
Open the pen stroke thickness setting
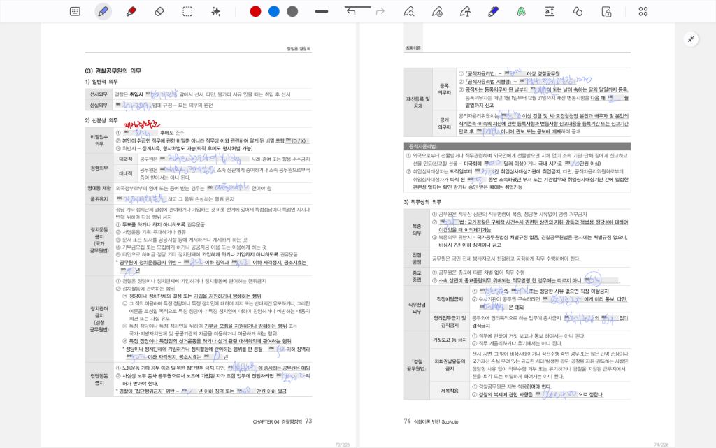[322, 11]
